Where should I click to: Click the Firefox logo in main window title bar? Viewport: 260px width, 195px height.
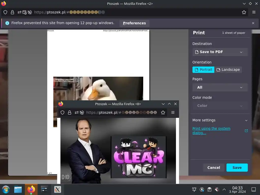pos(4,4)
